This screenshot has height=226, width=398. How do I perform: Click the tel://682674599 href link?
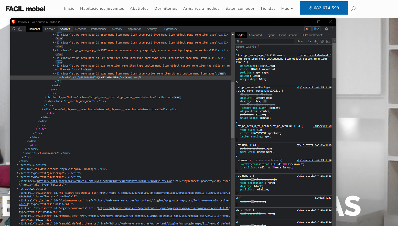pyautogui.click(x=83, y=78)
